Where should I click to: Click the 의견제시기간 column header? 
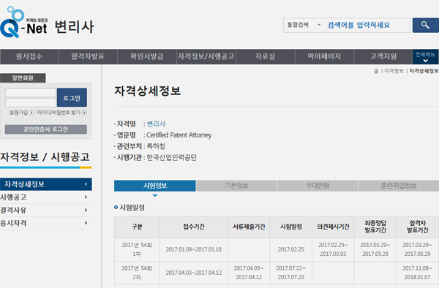click(x=333, y=227)
